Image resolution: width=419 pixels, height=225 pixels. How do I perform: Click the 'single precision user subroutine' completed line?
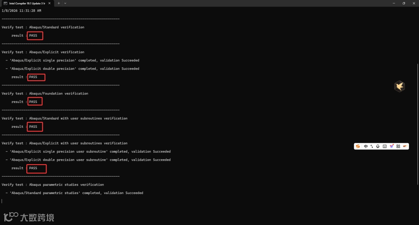pyautogui.click(x=88, y=151)
